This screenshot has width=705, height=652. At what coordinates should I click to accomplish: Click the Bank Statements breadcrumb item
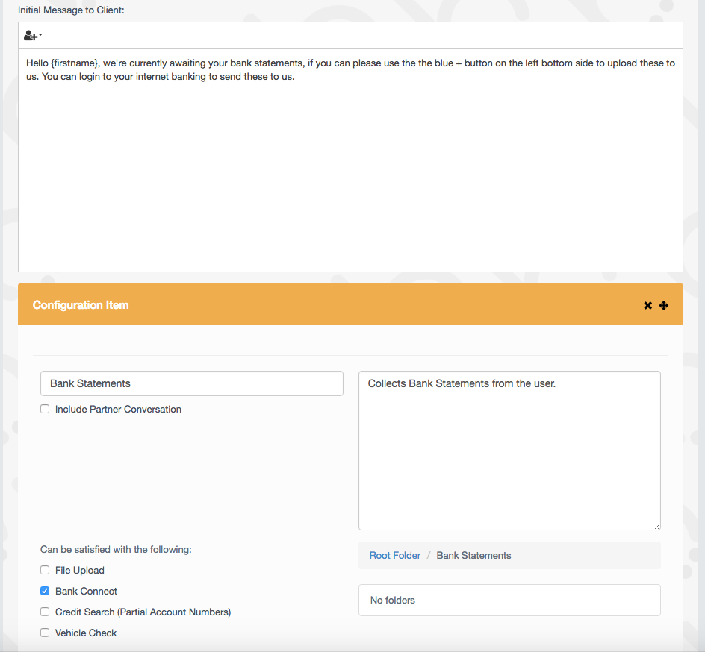coord(473,555)
